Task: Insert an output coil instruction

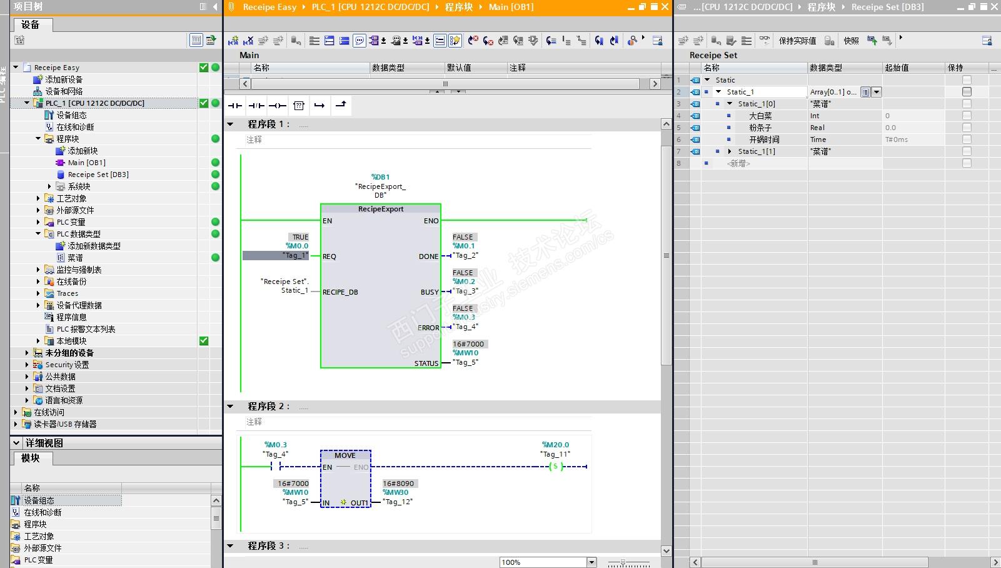Action: (x=278, y=106)
